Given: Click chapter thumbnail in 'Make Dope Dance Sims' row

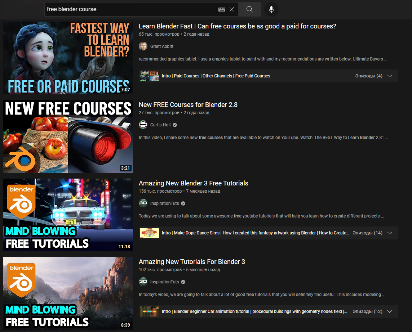Looking at the screenshot, I should [x=150, y=233].
